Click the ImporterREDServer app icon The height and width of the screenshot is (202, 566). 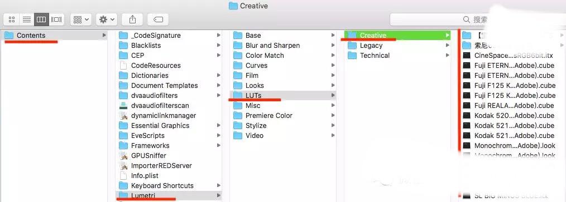(x=123, y=166)
